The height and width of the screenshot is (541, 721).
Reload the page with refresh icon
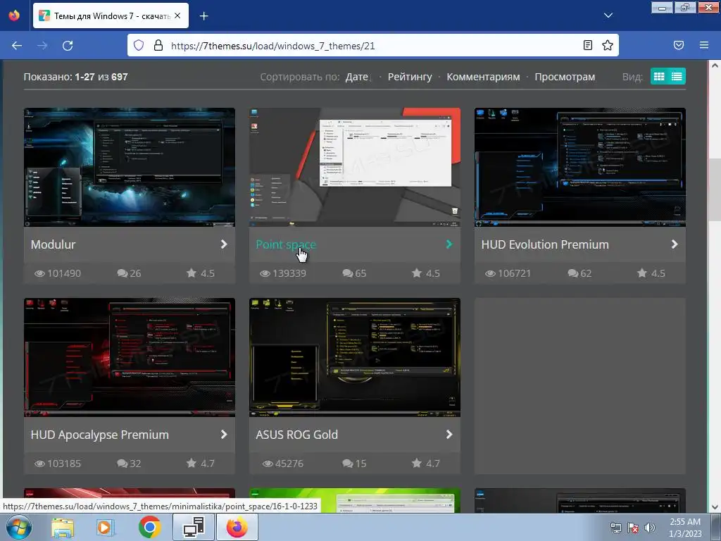[x=68, y=46]
